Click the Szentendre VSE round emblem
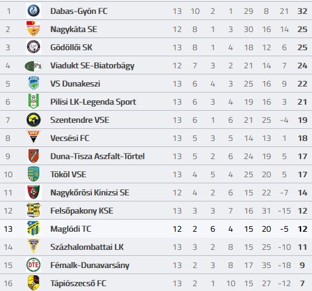 click(x=33, y=120)
